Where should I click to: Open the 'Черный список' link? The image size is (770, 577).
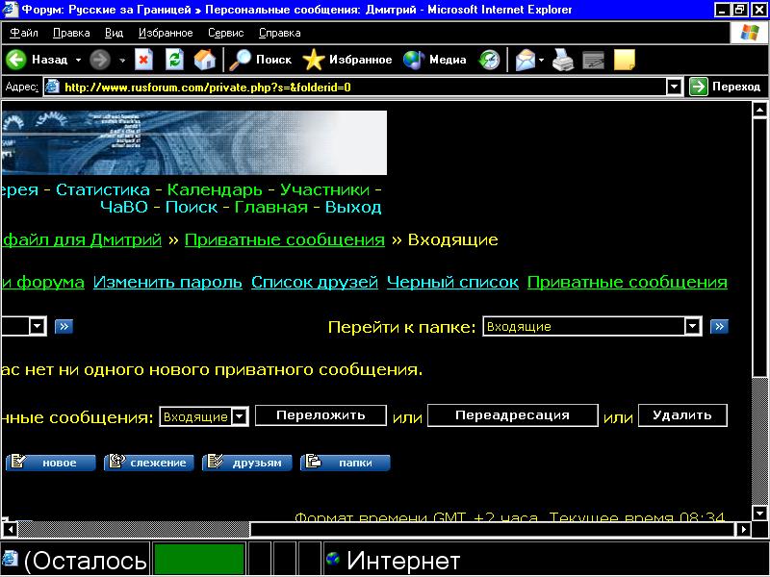click(452, 282)
